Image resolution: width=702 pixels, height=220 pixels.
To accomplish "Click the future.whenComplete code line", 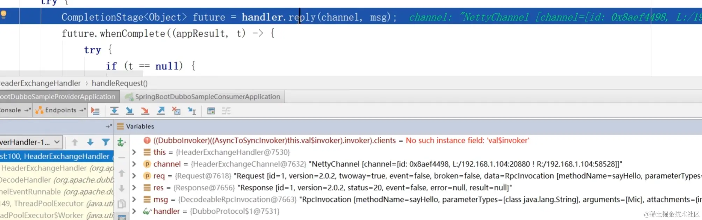I will tap(168, 34).
